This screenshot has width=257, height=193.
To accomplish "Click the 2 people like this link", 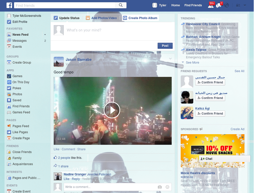I will coord(64,158).
